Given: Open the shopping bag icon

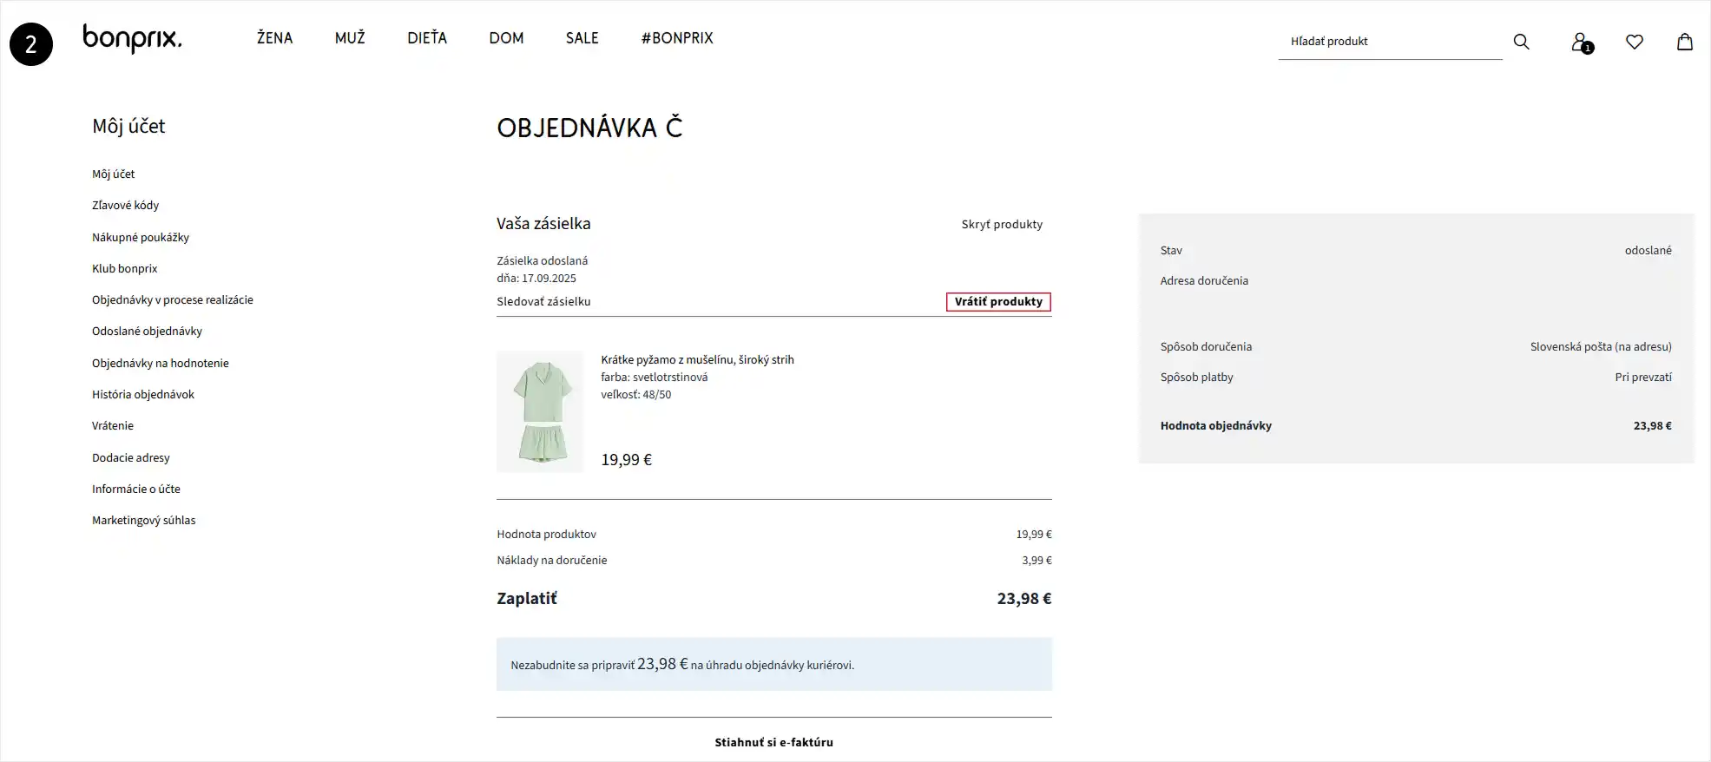Looking at the screenshot, I should (1684, 42).
